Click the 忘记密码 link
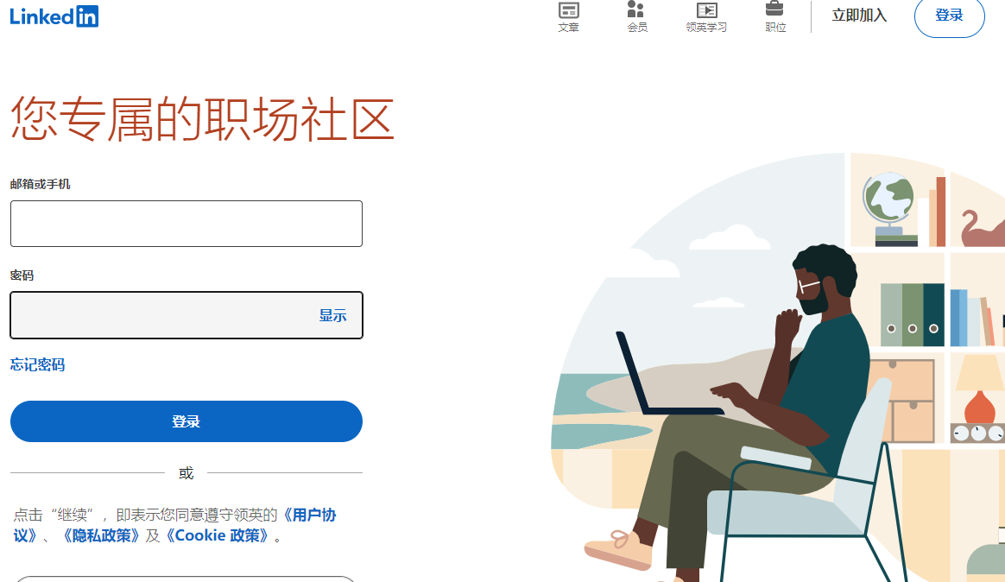 (x=37, y=365)
